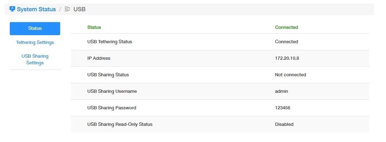Viewport: 386px width, 142px height.
Task: Click the System Status monitor icon
Action: [x=12, y=9]
